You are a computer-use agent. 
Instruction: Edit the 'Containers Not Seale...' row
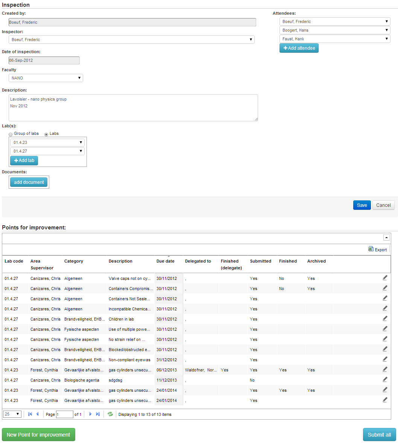(385, 298)
